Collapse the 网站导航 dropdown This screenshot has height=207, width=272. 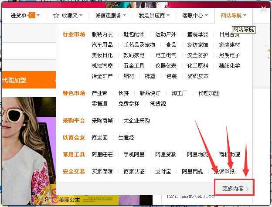click(234, 15)
